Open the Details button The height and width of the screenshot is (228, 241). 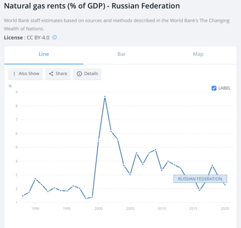pyautogui.click(x=87, y=74)
